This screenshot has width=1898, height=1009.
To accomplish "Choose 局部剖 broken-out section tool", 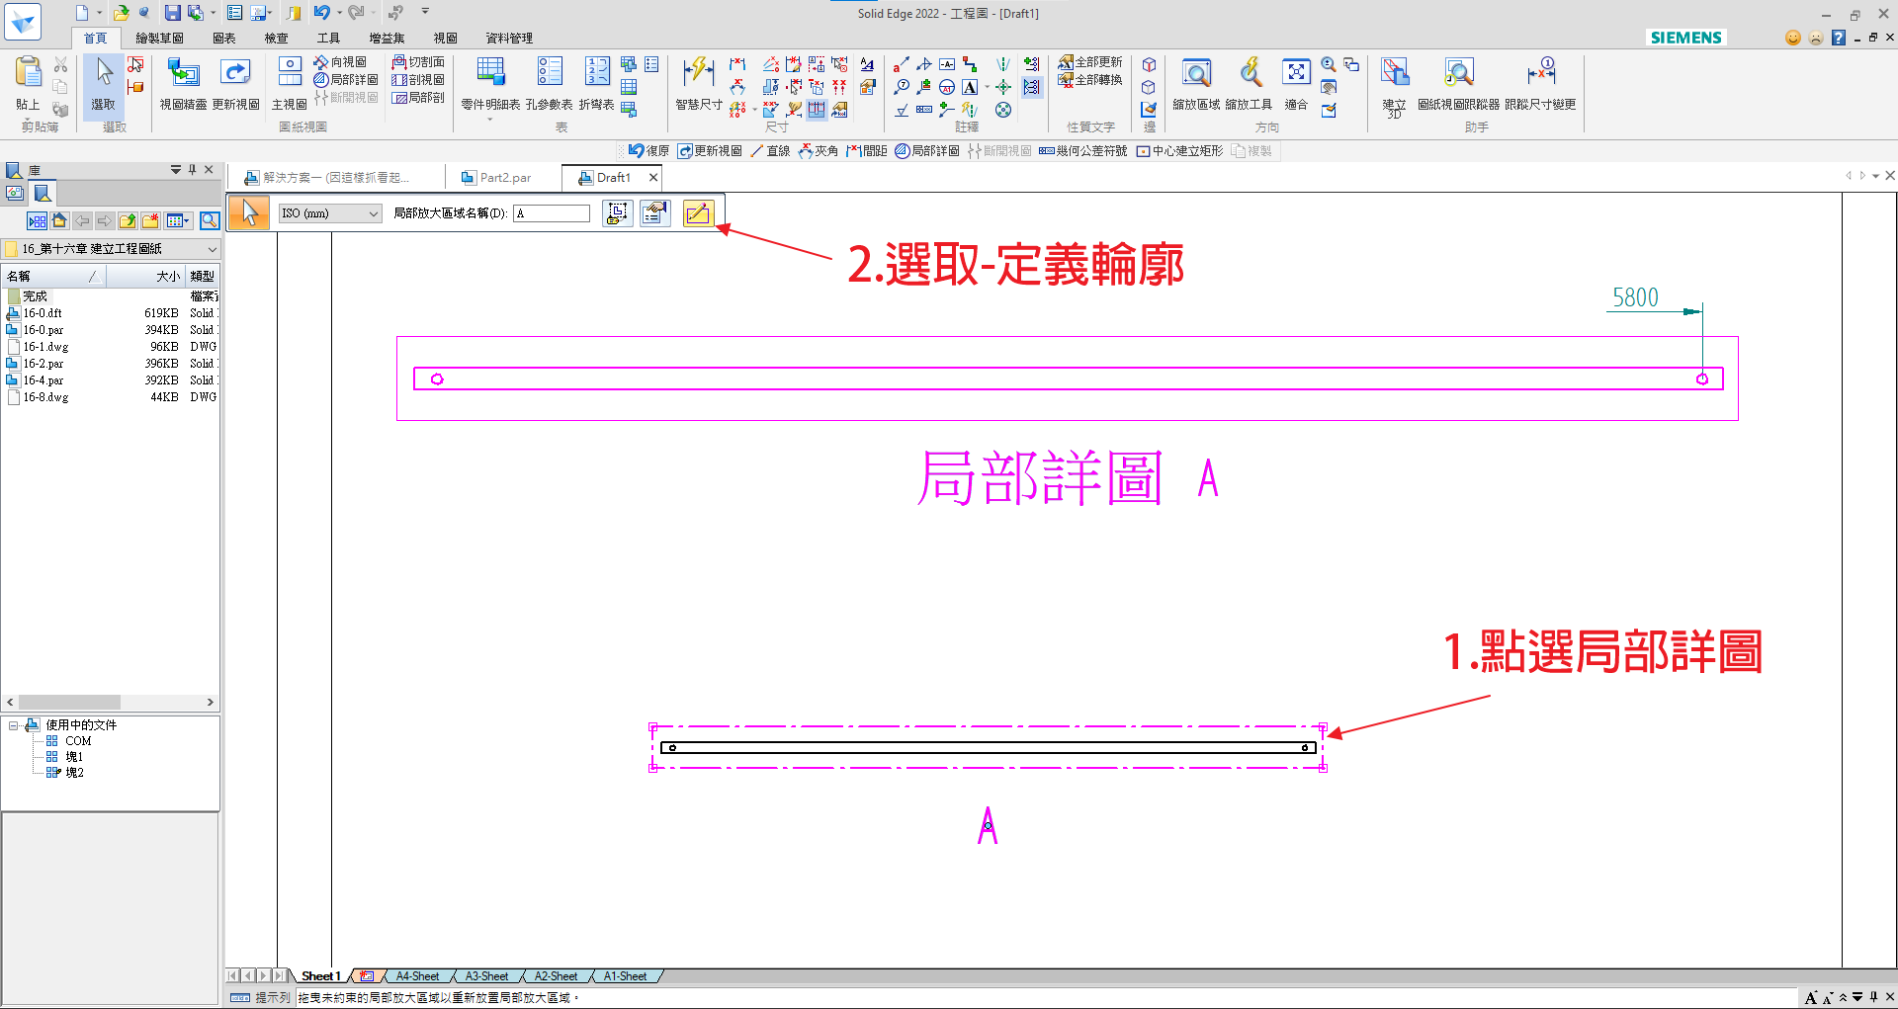I will pyautogui.click(x=418, y=98).
